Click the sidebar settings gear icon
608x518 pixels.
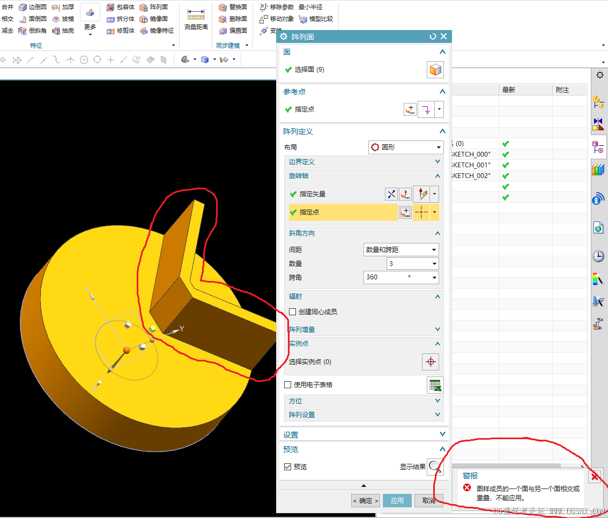[600, 75]
